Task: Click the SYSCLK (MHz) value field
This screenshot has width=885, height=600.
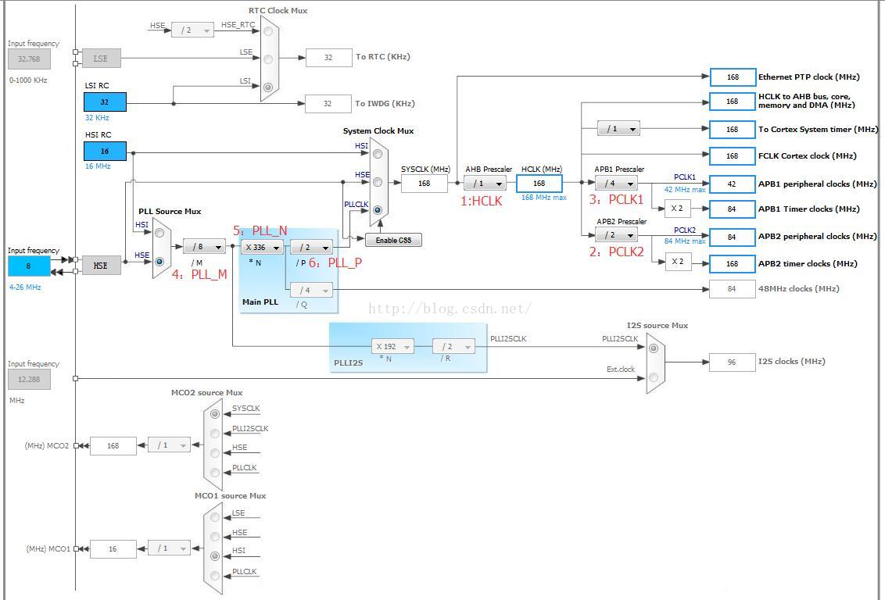Action: 425,184
